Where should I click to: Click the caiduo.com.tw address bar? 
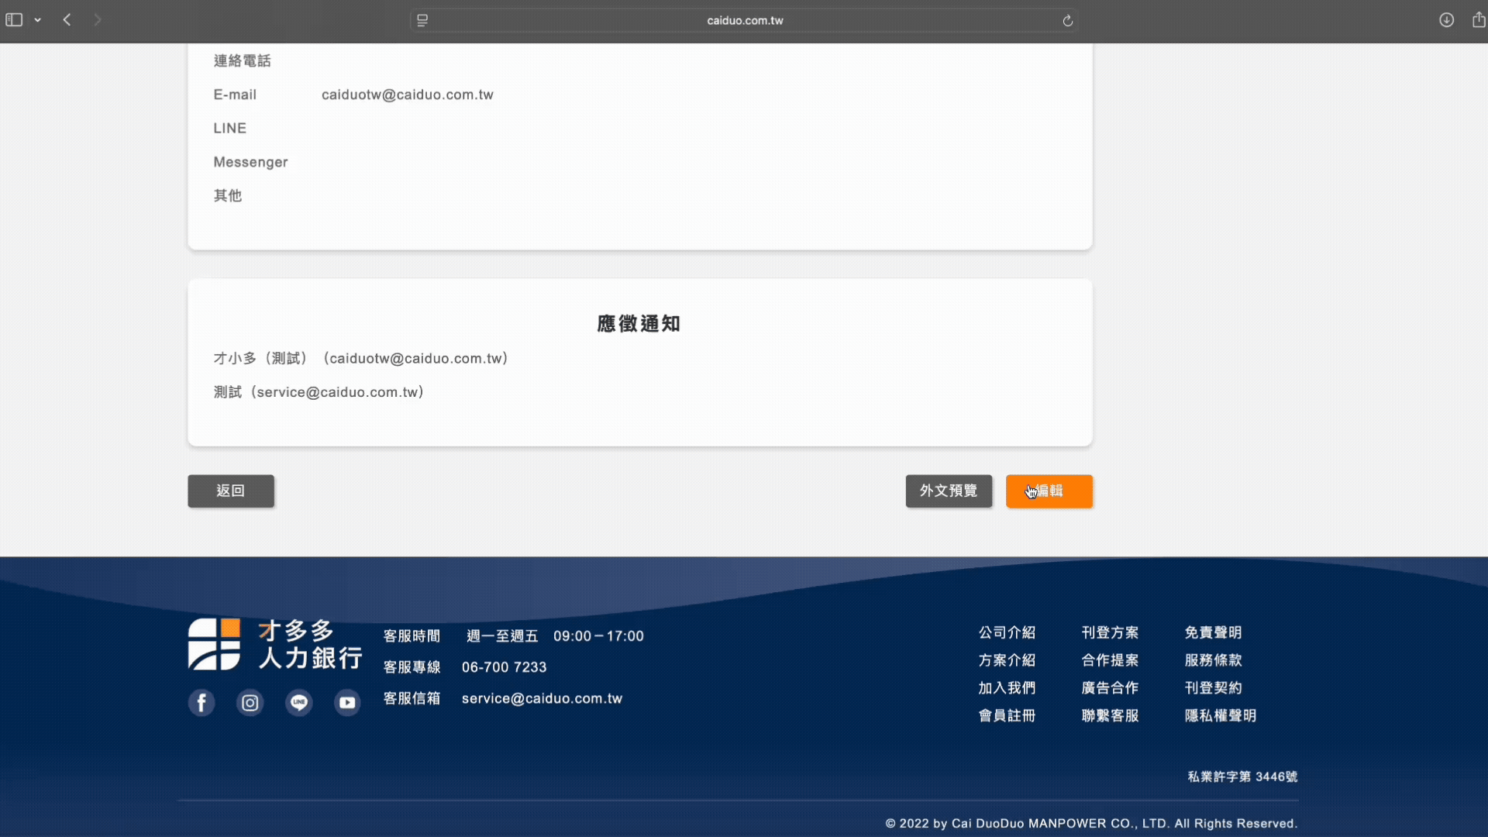(744, 21)
